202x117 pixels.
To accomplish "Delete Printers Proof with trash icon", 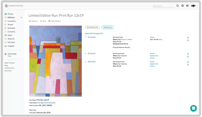I will (x=188, y=57).
